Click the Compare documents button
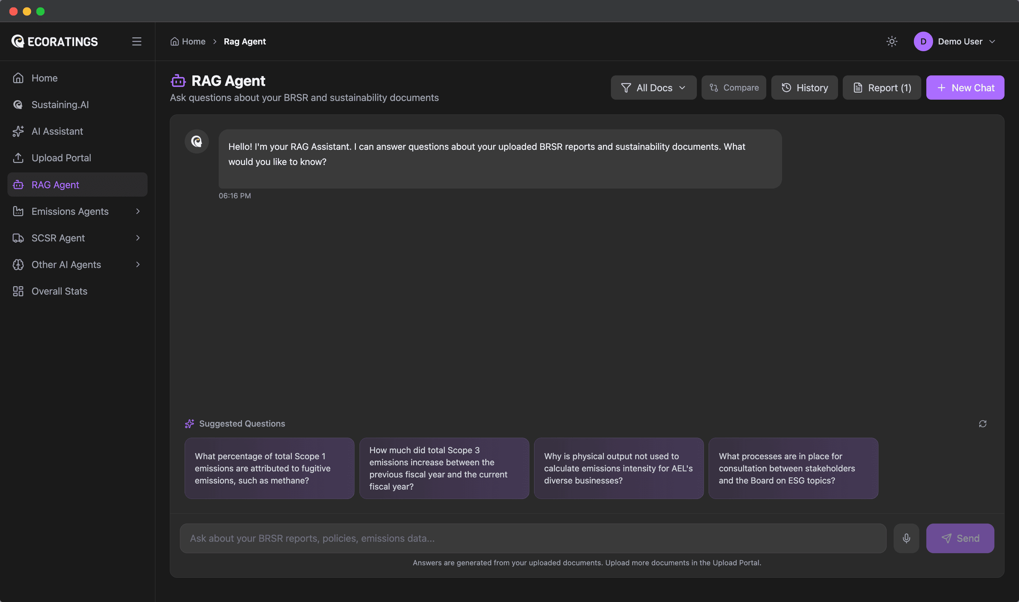The image size is (1019, 602). 734,88
